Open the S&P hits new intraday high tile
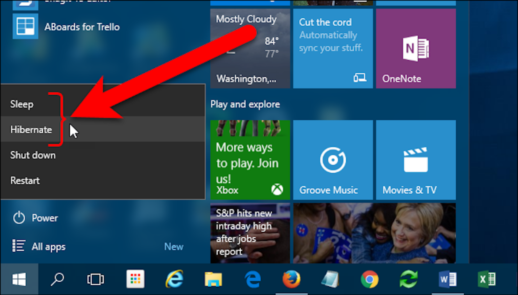The width and height of the screenshot is (518, 295). (x=250, y=233)
